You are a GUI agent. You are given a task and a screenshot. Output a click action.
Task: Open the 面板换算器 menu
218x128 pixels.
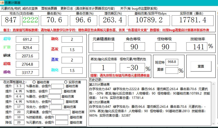49,9
